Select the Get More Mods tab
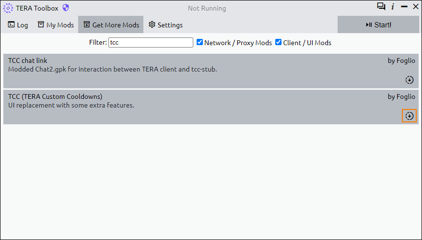Screen dimensions: 422x240 coord(111,25)
